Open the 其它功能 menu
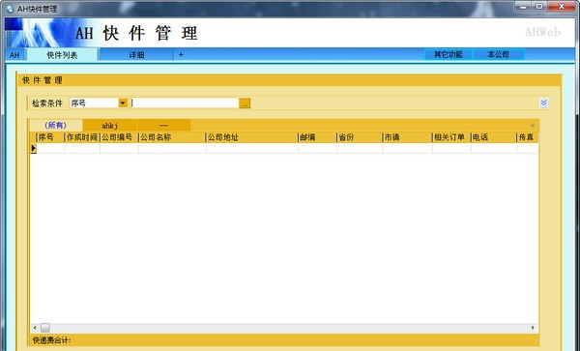 click(449, 55)
